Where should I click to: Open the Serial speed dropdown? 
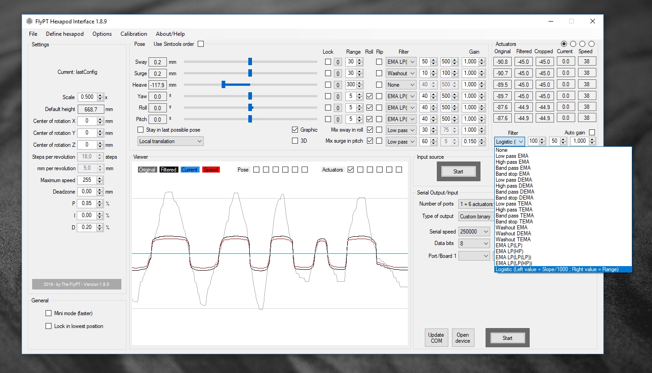tap(474, 232)
